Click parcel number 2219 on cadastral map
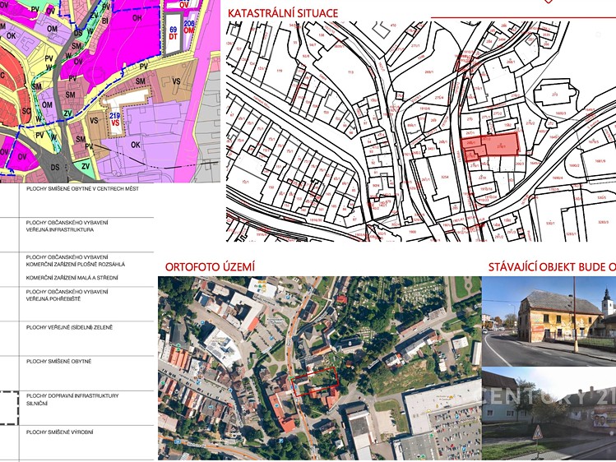 pyautogui.click(x=483, y=178)
